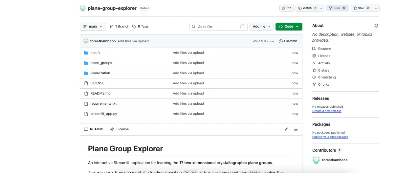Open the Releases heading link
The image size is (396, 173).
[320, 98]
